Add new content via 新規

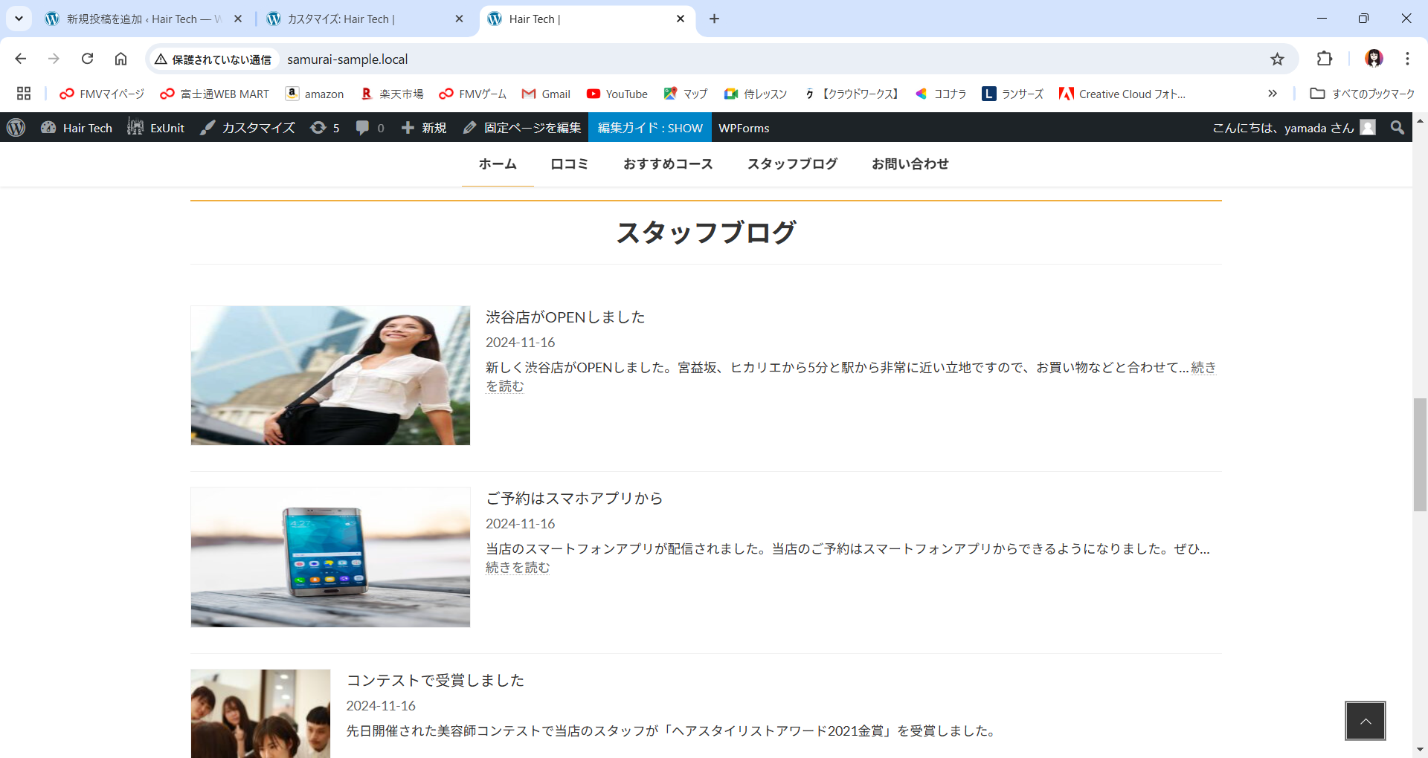(x=424, y=128)
